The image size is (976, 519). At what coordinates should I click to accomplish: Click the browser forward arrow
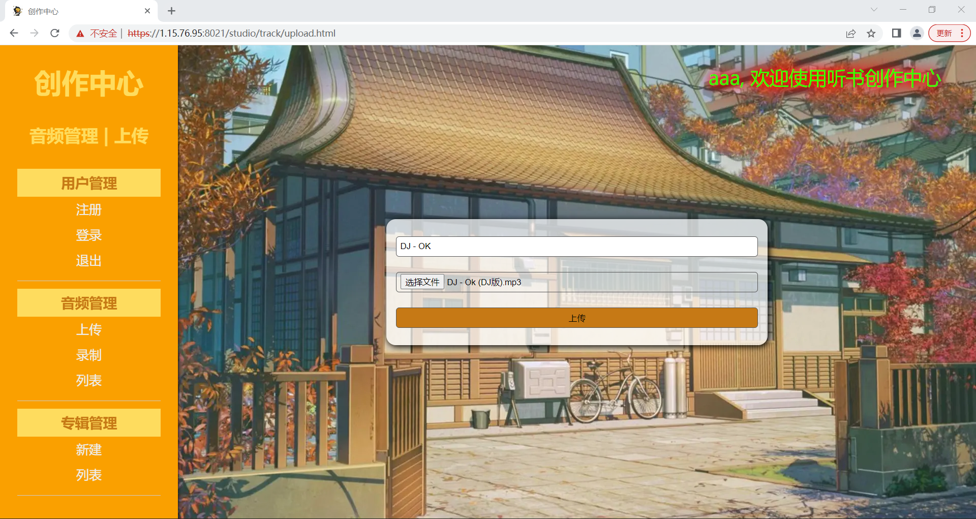tap(34, 33)
